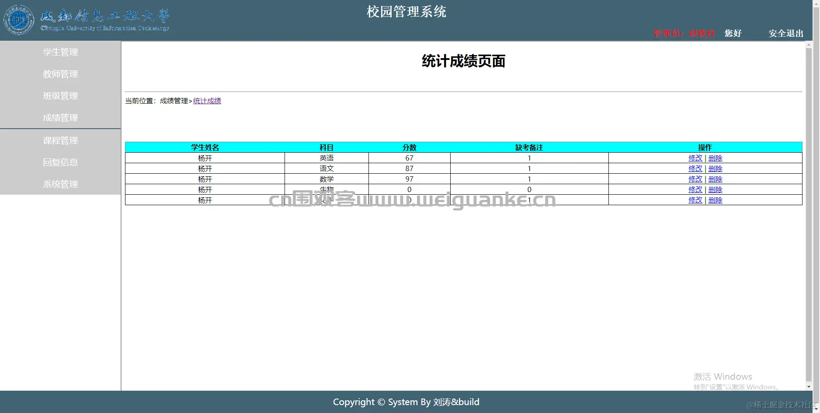Screen dimensions: 820x413
Task: Click 修改 for the 生物 row
Action: pyautogui.click(x=695, y=189)
